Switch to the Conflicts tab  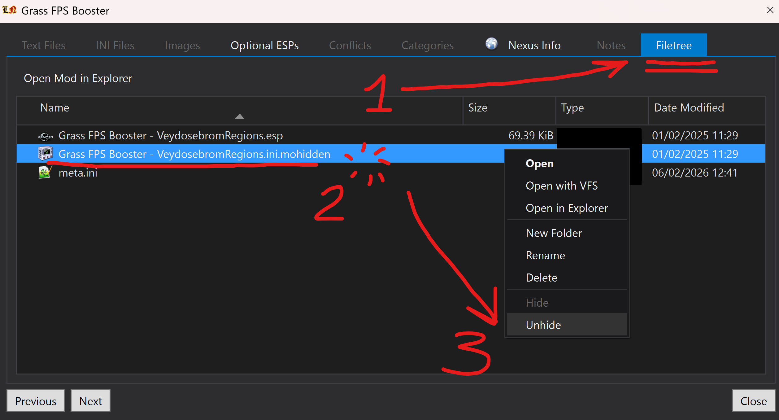click(x=350, y=46)
